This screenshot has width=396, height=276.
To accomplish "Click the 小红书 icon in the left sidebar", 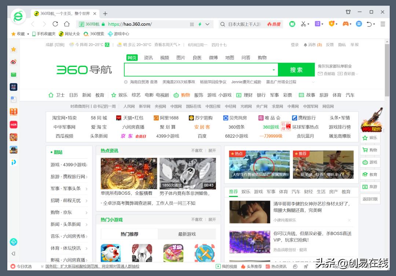I will (x=14, y=125).
